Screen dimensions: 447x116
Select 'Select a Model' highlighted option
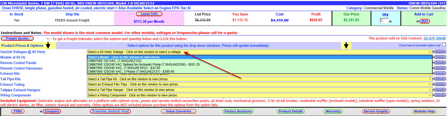point(260,57)
